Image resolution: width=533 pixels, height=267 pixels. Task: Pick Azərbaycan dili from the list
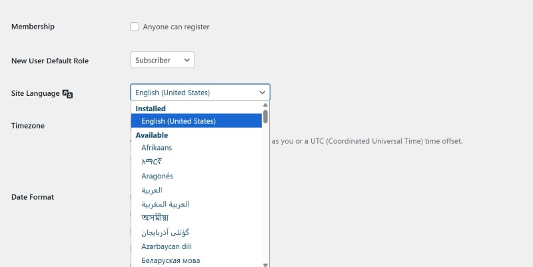[165, 246]
